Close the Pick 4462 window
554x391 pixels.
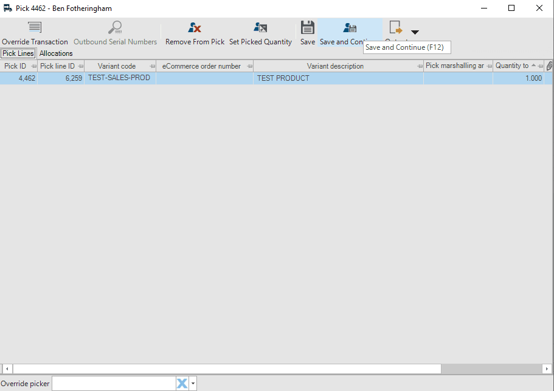[539, 8]
